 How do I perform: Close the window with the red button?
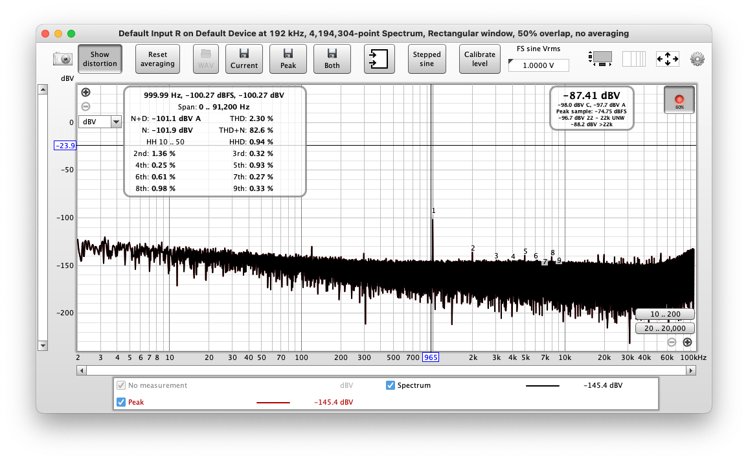46,34
